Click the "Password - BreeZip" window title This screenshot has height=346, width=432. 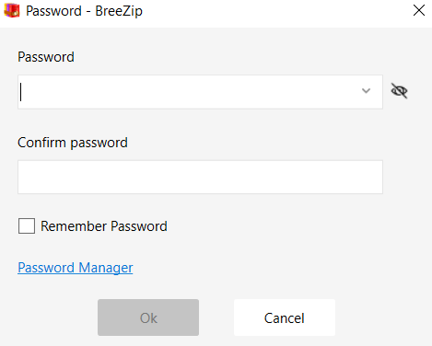point(84,11)
